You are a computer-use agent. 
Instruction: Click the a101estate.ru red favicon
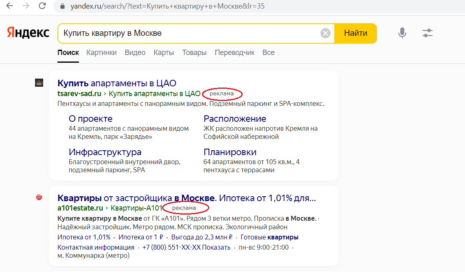(39, 197)
